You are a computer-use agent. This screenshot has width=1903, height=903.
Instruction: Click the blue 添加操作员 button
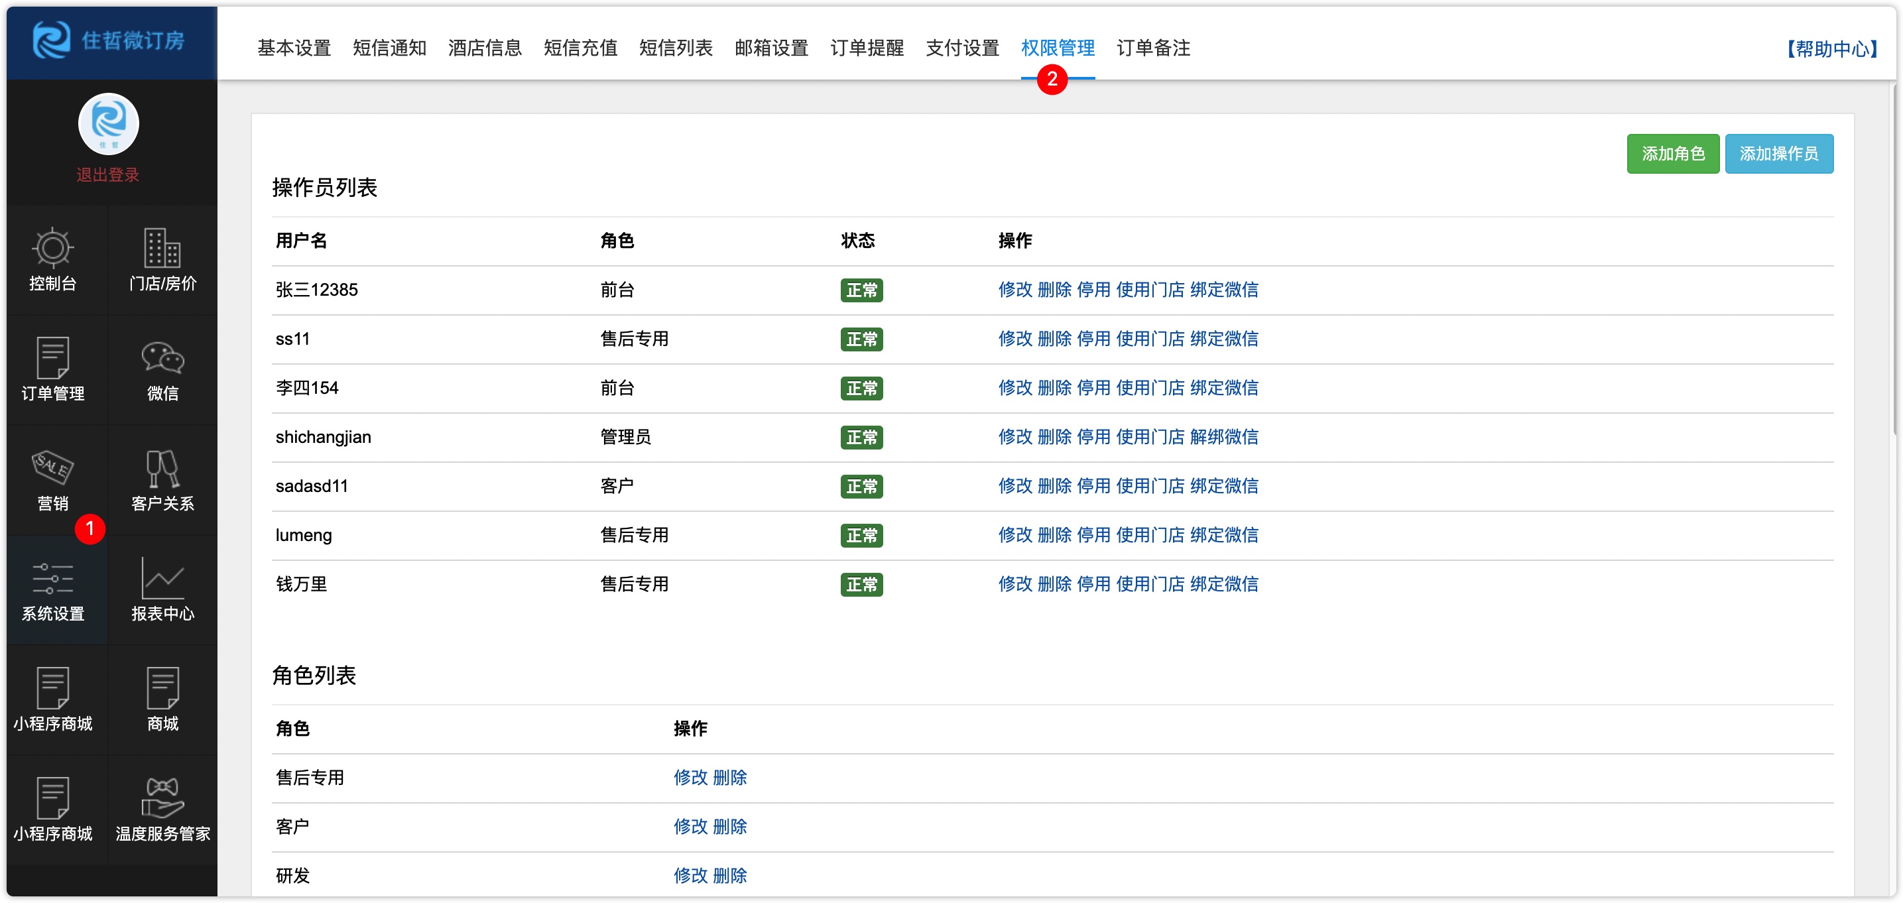tap(1779, 153)
